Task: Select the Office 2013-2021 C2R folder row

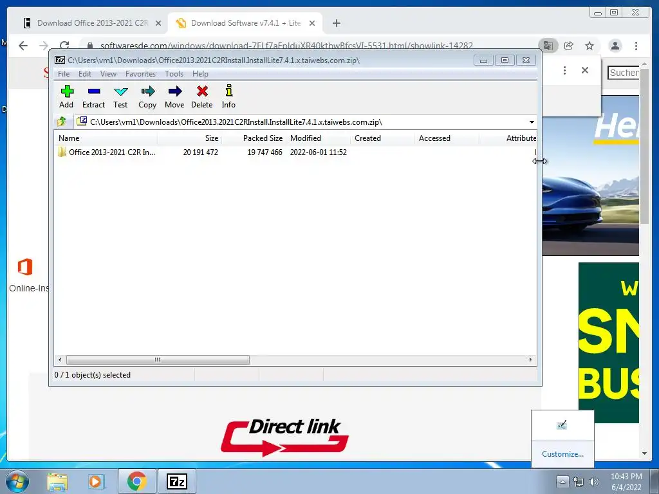Action: click(x=295, y=152)
